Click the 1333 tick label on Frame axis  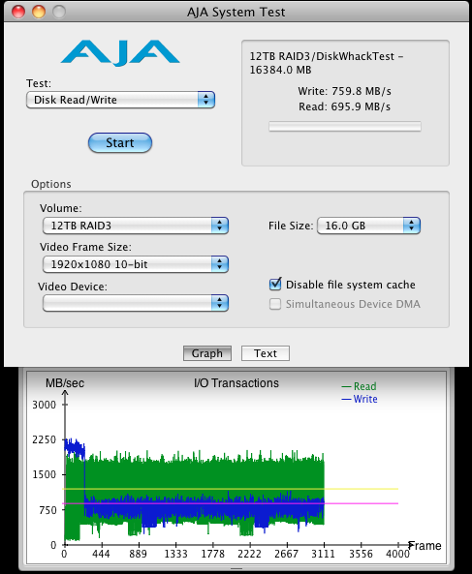coord(175,555)
